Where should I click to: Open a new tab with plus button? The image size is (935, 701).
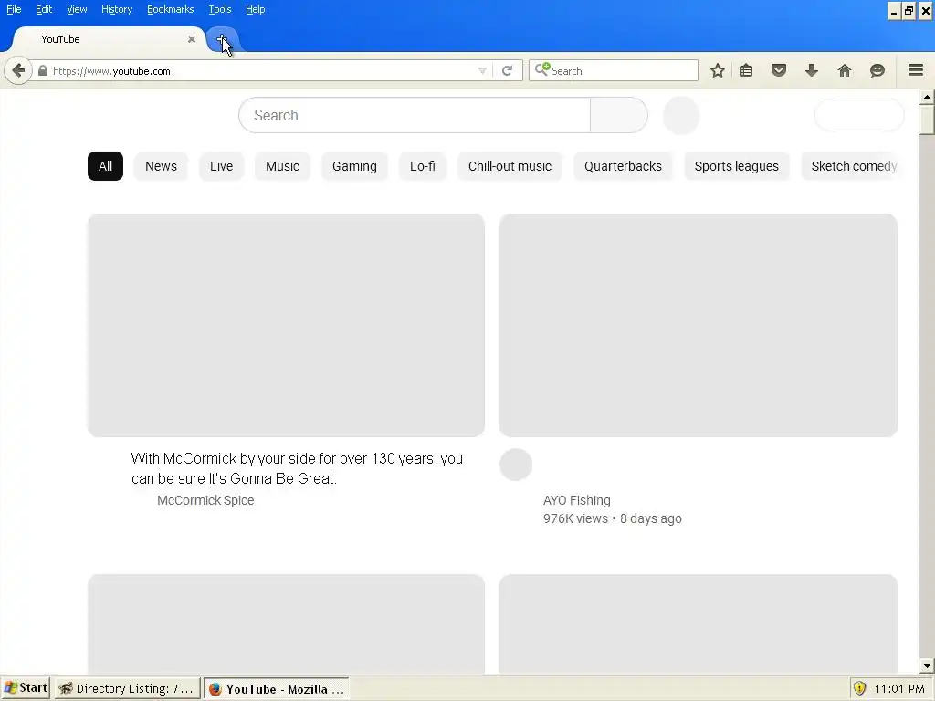[223, 40]
